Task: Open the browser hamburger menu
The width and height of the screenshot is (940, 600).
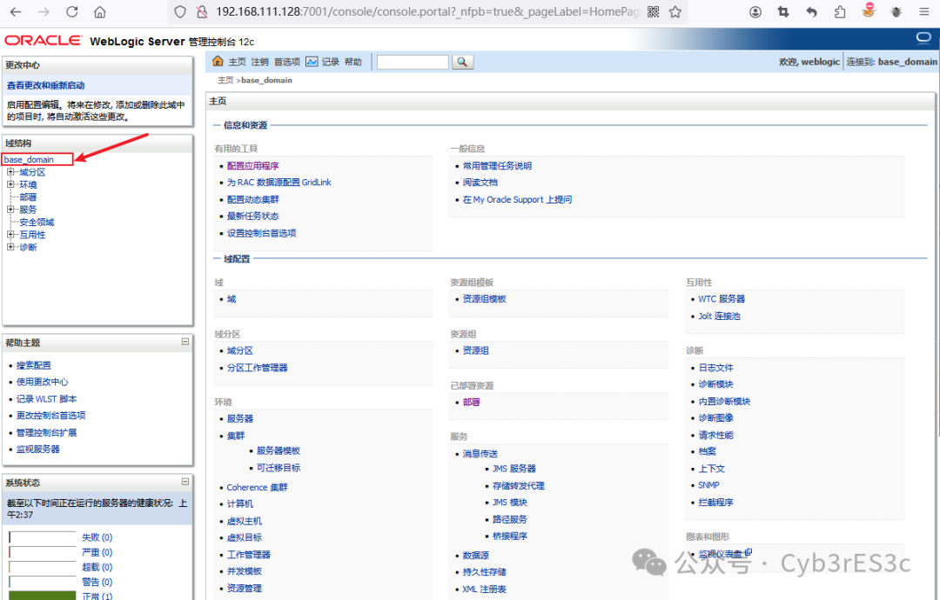Action: 924,12
